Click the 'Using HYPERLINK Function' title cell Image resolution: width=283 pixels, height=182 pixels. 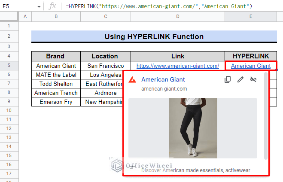(x=154, y=36)
